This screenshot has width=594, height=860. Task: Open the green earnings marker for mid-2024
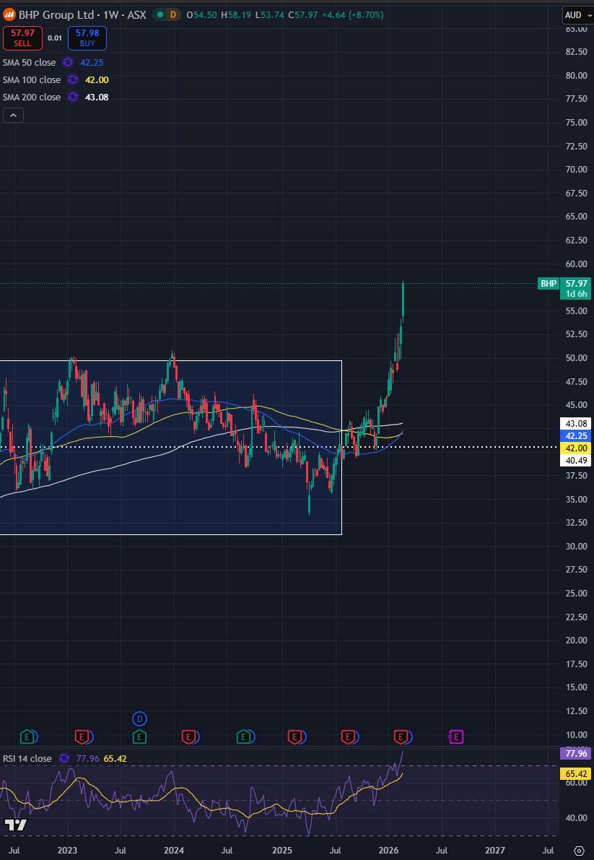click(x=243, y=737)
